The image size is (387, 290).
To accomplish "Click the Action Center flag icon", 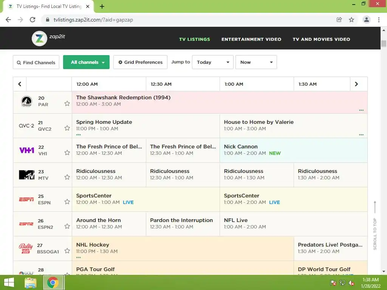I will 333,283.
